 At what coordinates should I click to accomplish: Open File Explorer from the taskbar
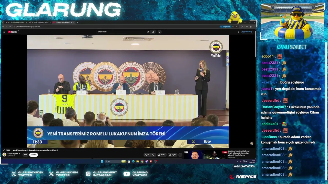pos(138,162)
